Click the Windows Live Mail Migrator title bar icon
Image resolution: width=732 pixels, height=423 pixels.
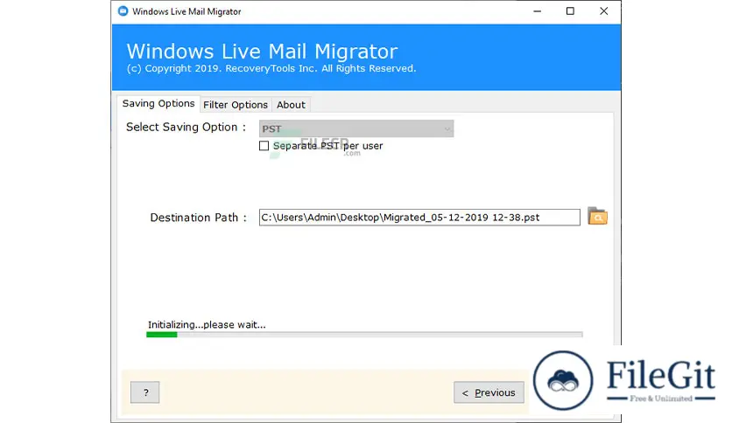pyautogui.click(x=123, y=11)
